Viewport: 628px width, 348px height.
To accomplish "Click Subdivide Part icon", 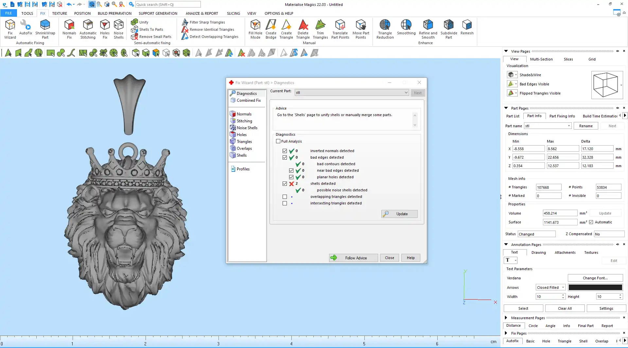I will [x=449, y=29].
